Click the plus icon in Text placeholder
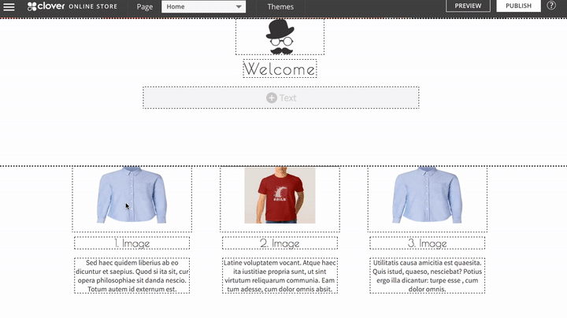The image size is (567, 318). click(x=271, y=98)
